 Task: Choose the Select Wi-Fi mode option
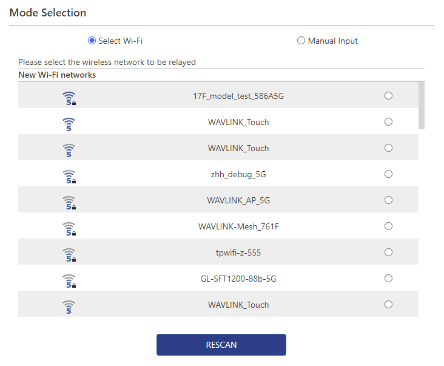tap(92, 41)
